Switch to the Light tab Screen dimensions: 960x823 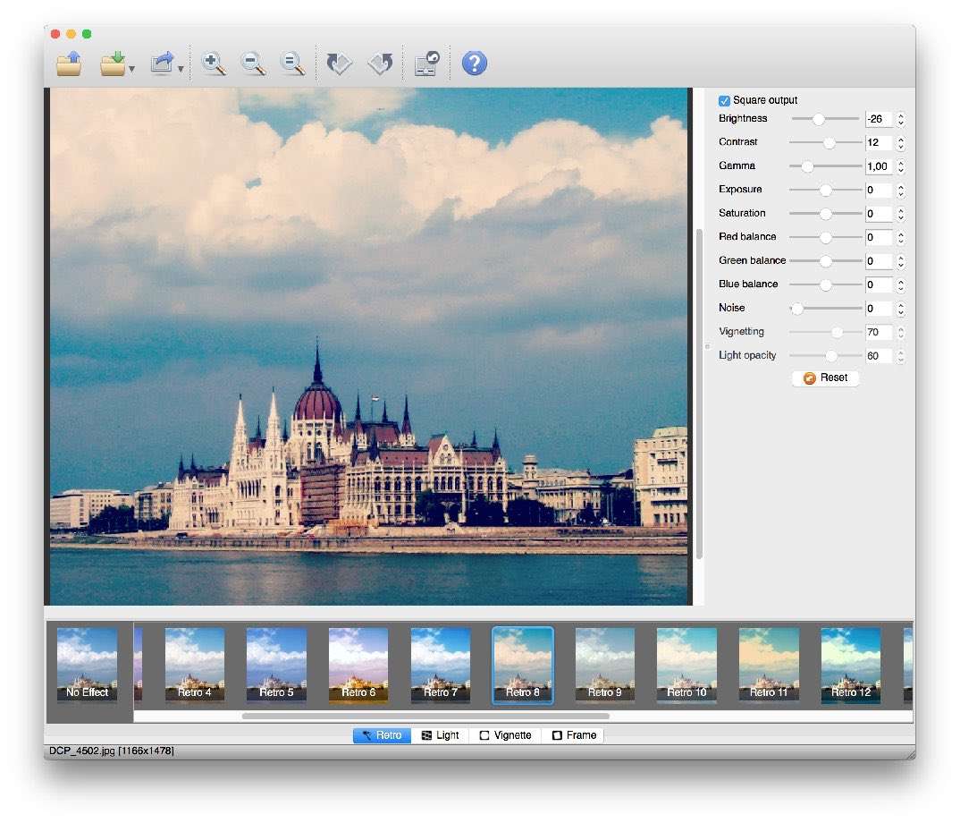pyautogui.click(x=440, y=735)
